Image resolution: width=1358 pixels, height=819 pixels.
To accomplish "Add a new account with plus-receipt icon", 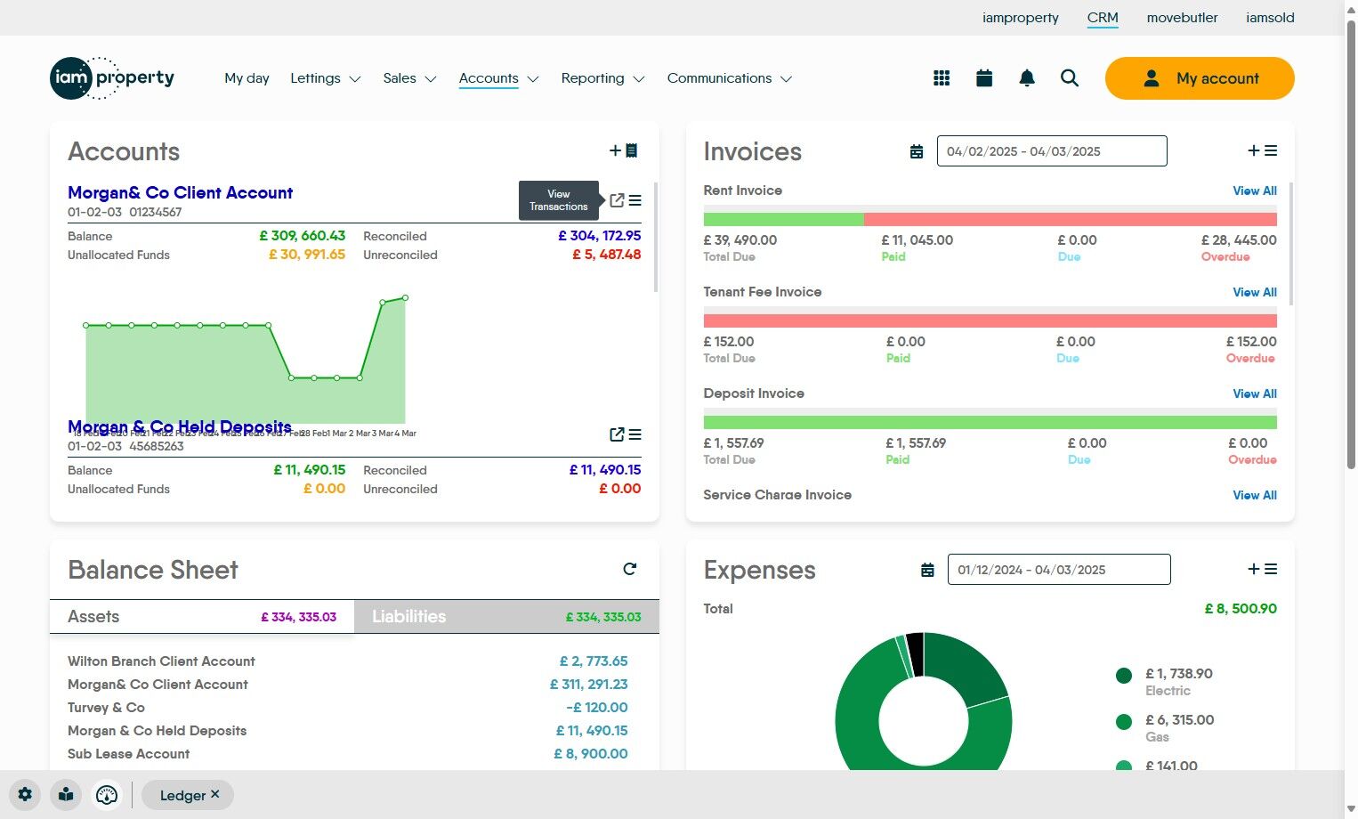I will point(624,150).
